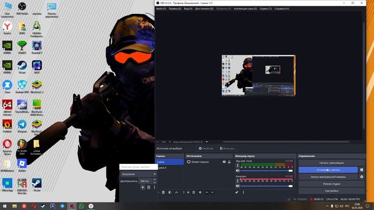Open the Edit menu in OBS
The image size is (374, 210).
pos(175,9)
